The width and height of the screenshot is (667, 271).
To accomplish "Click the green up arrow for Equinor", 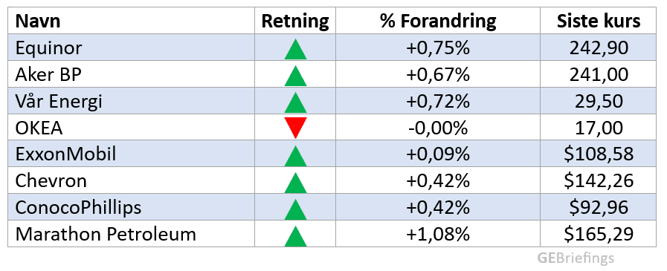I will tap(295, 49).
